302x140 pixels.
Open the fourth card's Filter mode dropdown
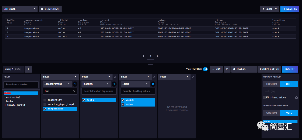[x=174, y=77]
